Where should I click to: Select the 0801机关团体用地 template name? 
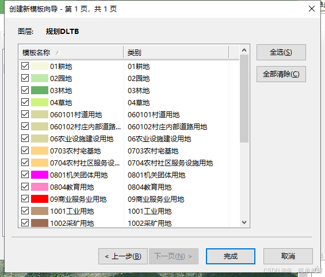(79, 175)
